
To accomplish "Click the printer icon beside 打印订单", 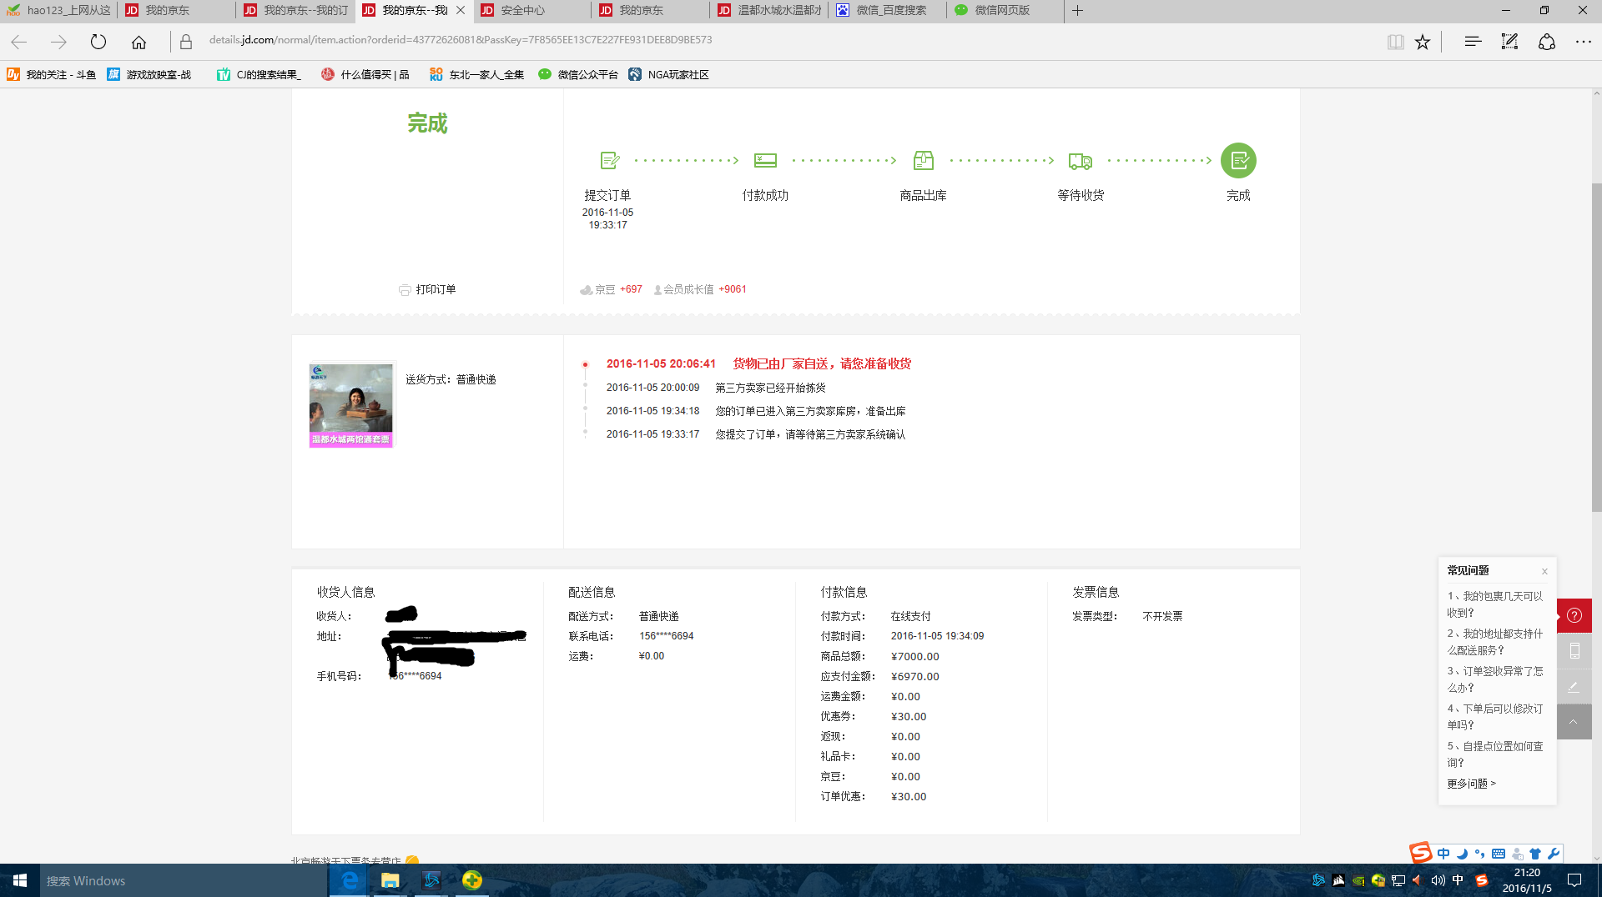I will (405, 289).
